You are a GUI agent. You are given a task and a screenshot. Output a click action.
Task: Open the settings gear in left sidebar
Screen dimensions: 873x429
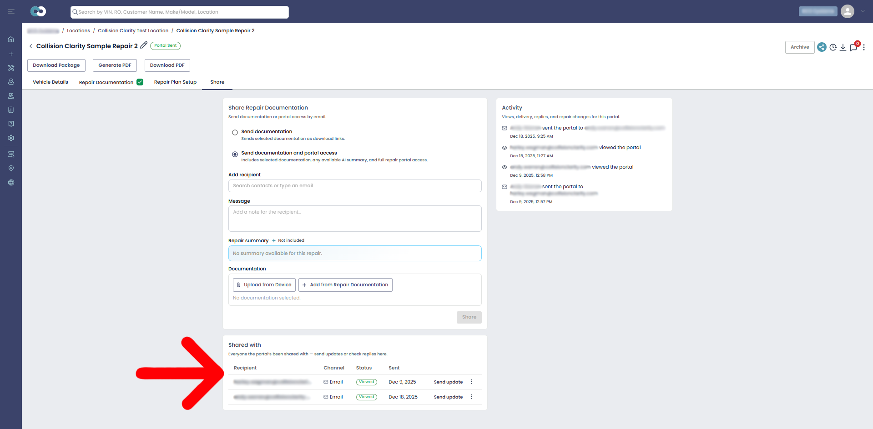(x=11, y=138)
